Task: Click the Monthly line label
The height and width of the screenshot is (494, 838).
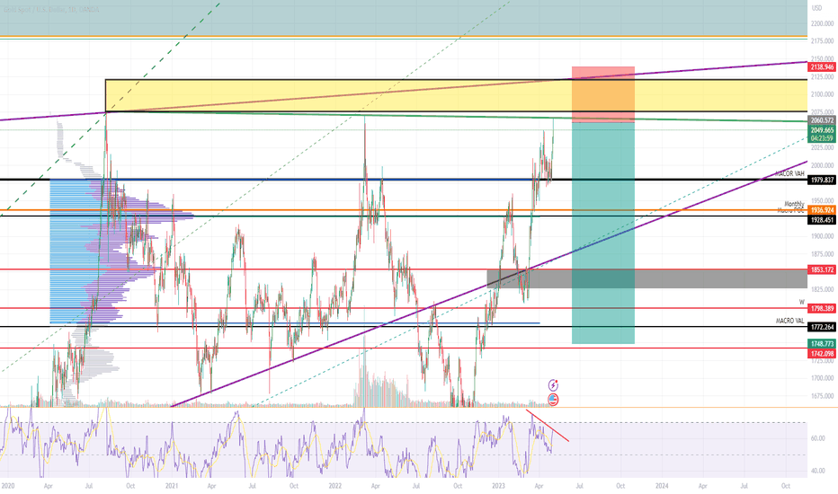Action: pyautogui.click(x=794, y=204)
